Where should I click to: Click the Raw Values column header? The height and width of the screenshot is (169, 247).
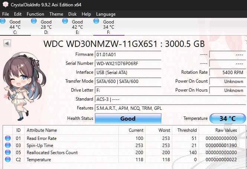(x=219, y=130)
